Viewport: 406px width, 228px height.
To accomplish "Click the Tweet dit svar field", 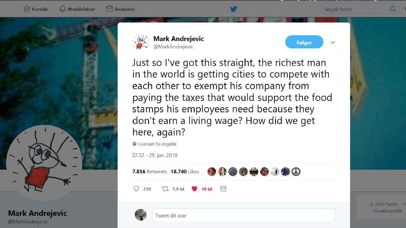I will 244,215.
